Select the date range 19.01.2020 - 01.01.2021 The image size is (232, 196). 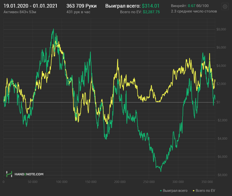tap(30, 6)
